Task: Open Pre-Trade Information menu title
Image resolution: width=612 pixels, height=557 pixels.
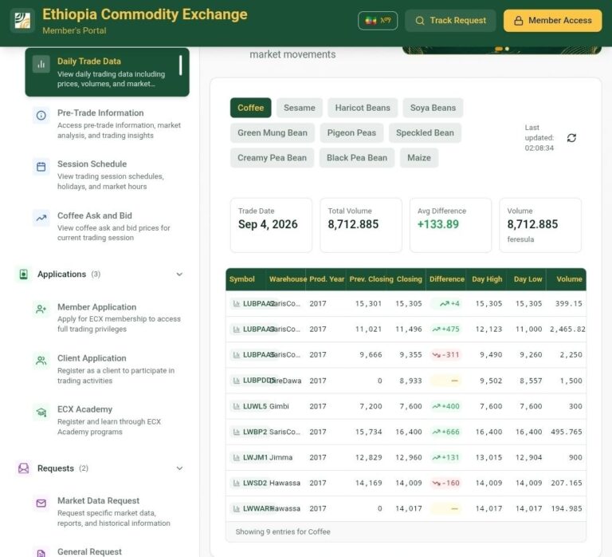Action: tap(100, 113)
